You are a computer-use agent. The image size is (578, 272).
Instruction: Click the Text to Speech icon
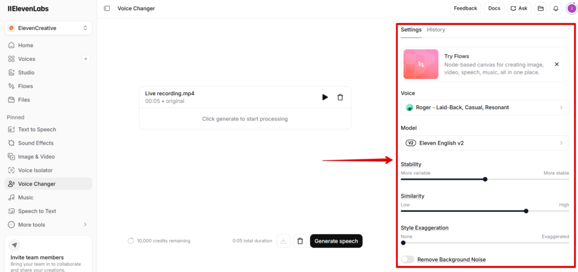(x=11, y=130)
